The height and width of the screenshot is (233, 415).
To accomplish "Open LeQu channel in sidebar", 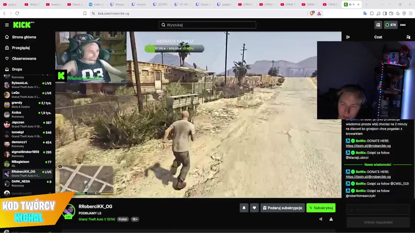I will point(28,95).
